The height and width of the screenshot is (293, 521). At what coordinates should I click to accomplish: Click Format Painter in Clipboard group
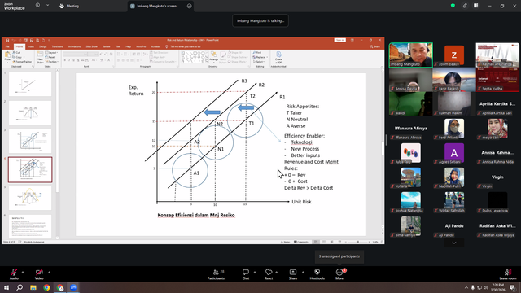pos(22,62)
